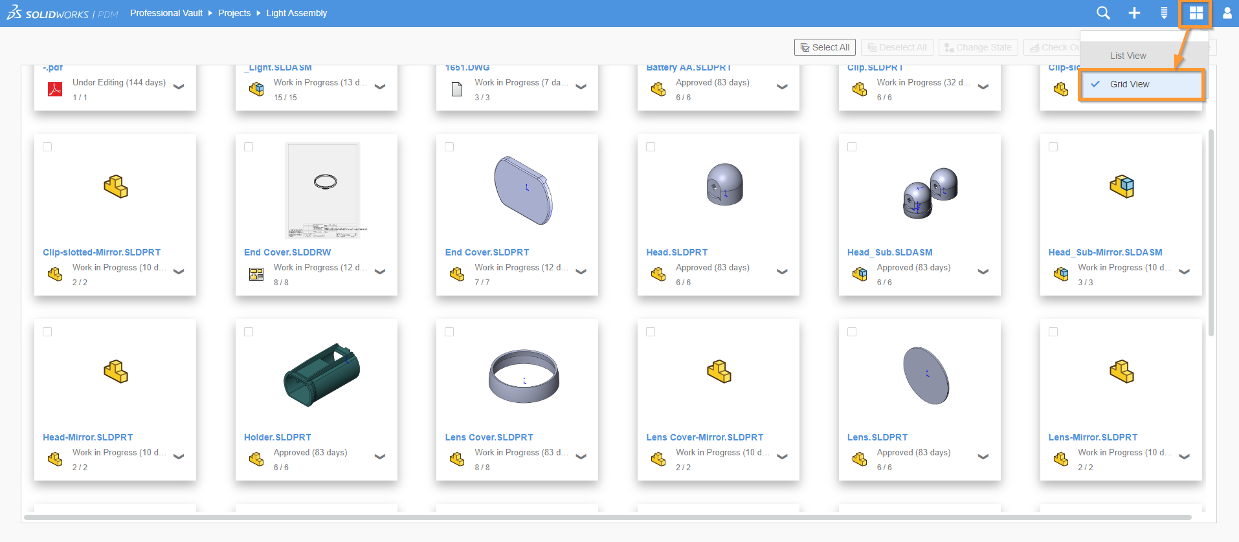Select the Holder.SLDPRT checkbox
Screen dimensions: 1239x542
(x=249, y=332)
